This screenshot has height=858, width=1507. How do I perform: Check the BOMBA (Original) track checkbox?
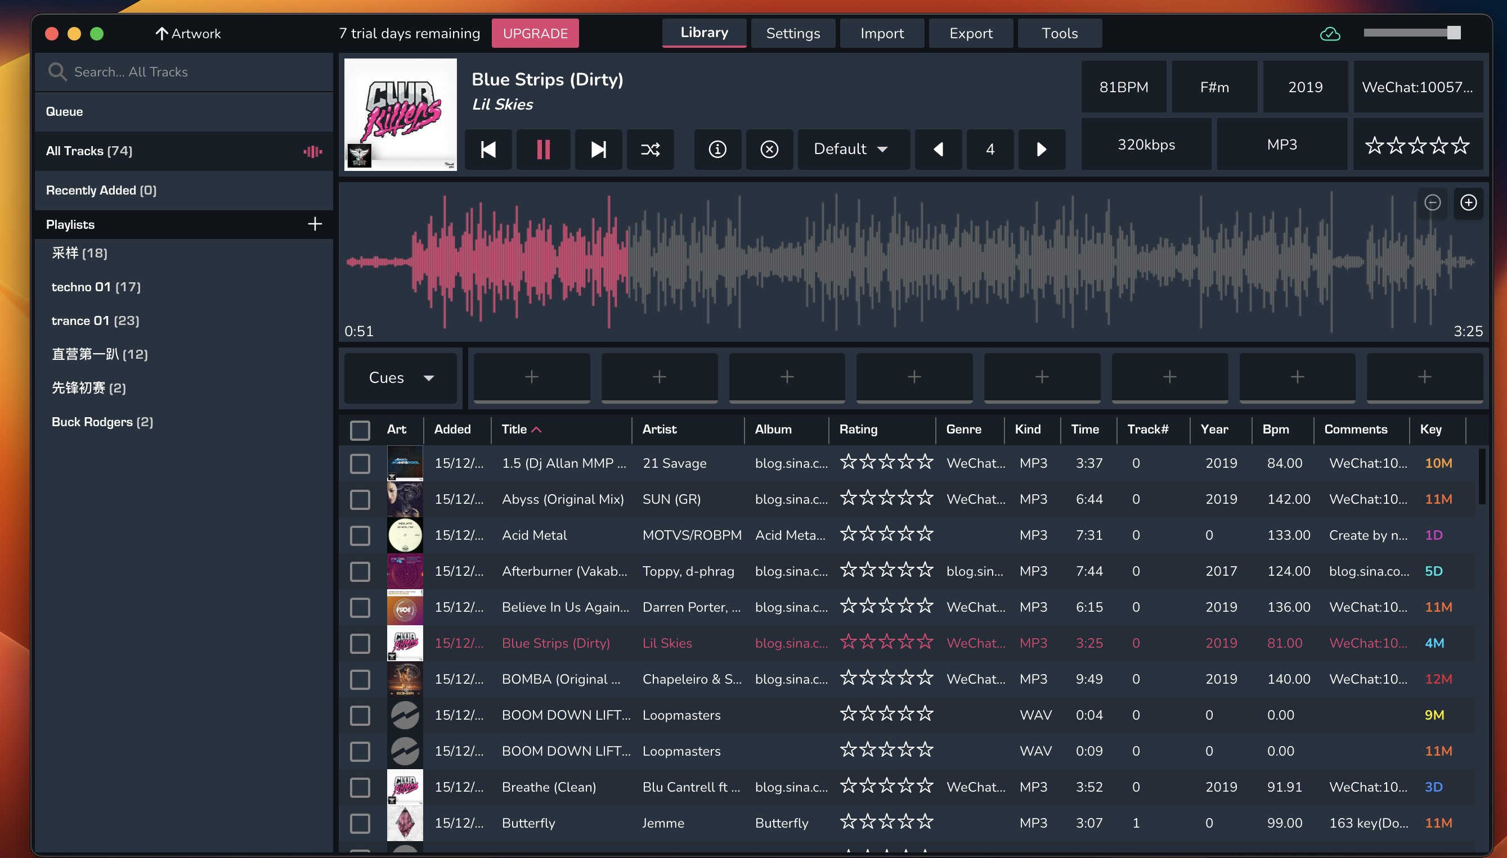360,679
